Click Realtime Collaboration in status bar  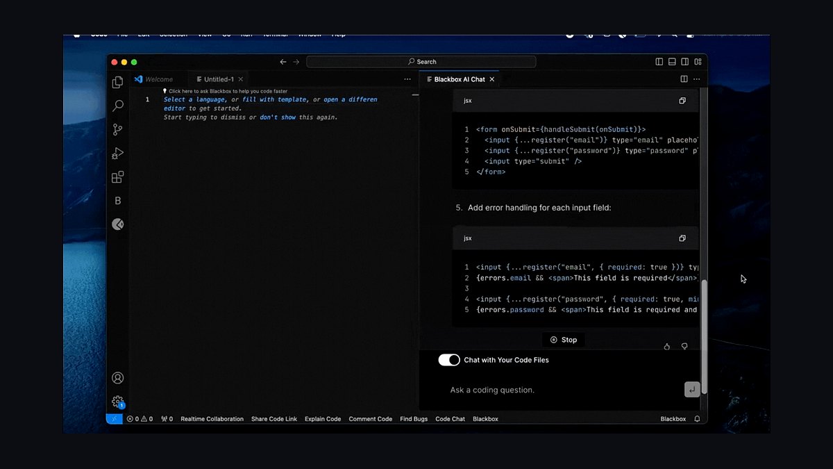(x=212, y=419)
